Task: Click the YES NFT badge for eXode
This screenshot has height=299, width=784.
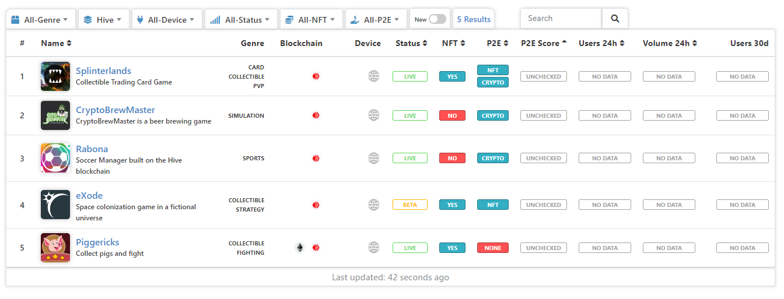Action: tap(452, 205)
